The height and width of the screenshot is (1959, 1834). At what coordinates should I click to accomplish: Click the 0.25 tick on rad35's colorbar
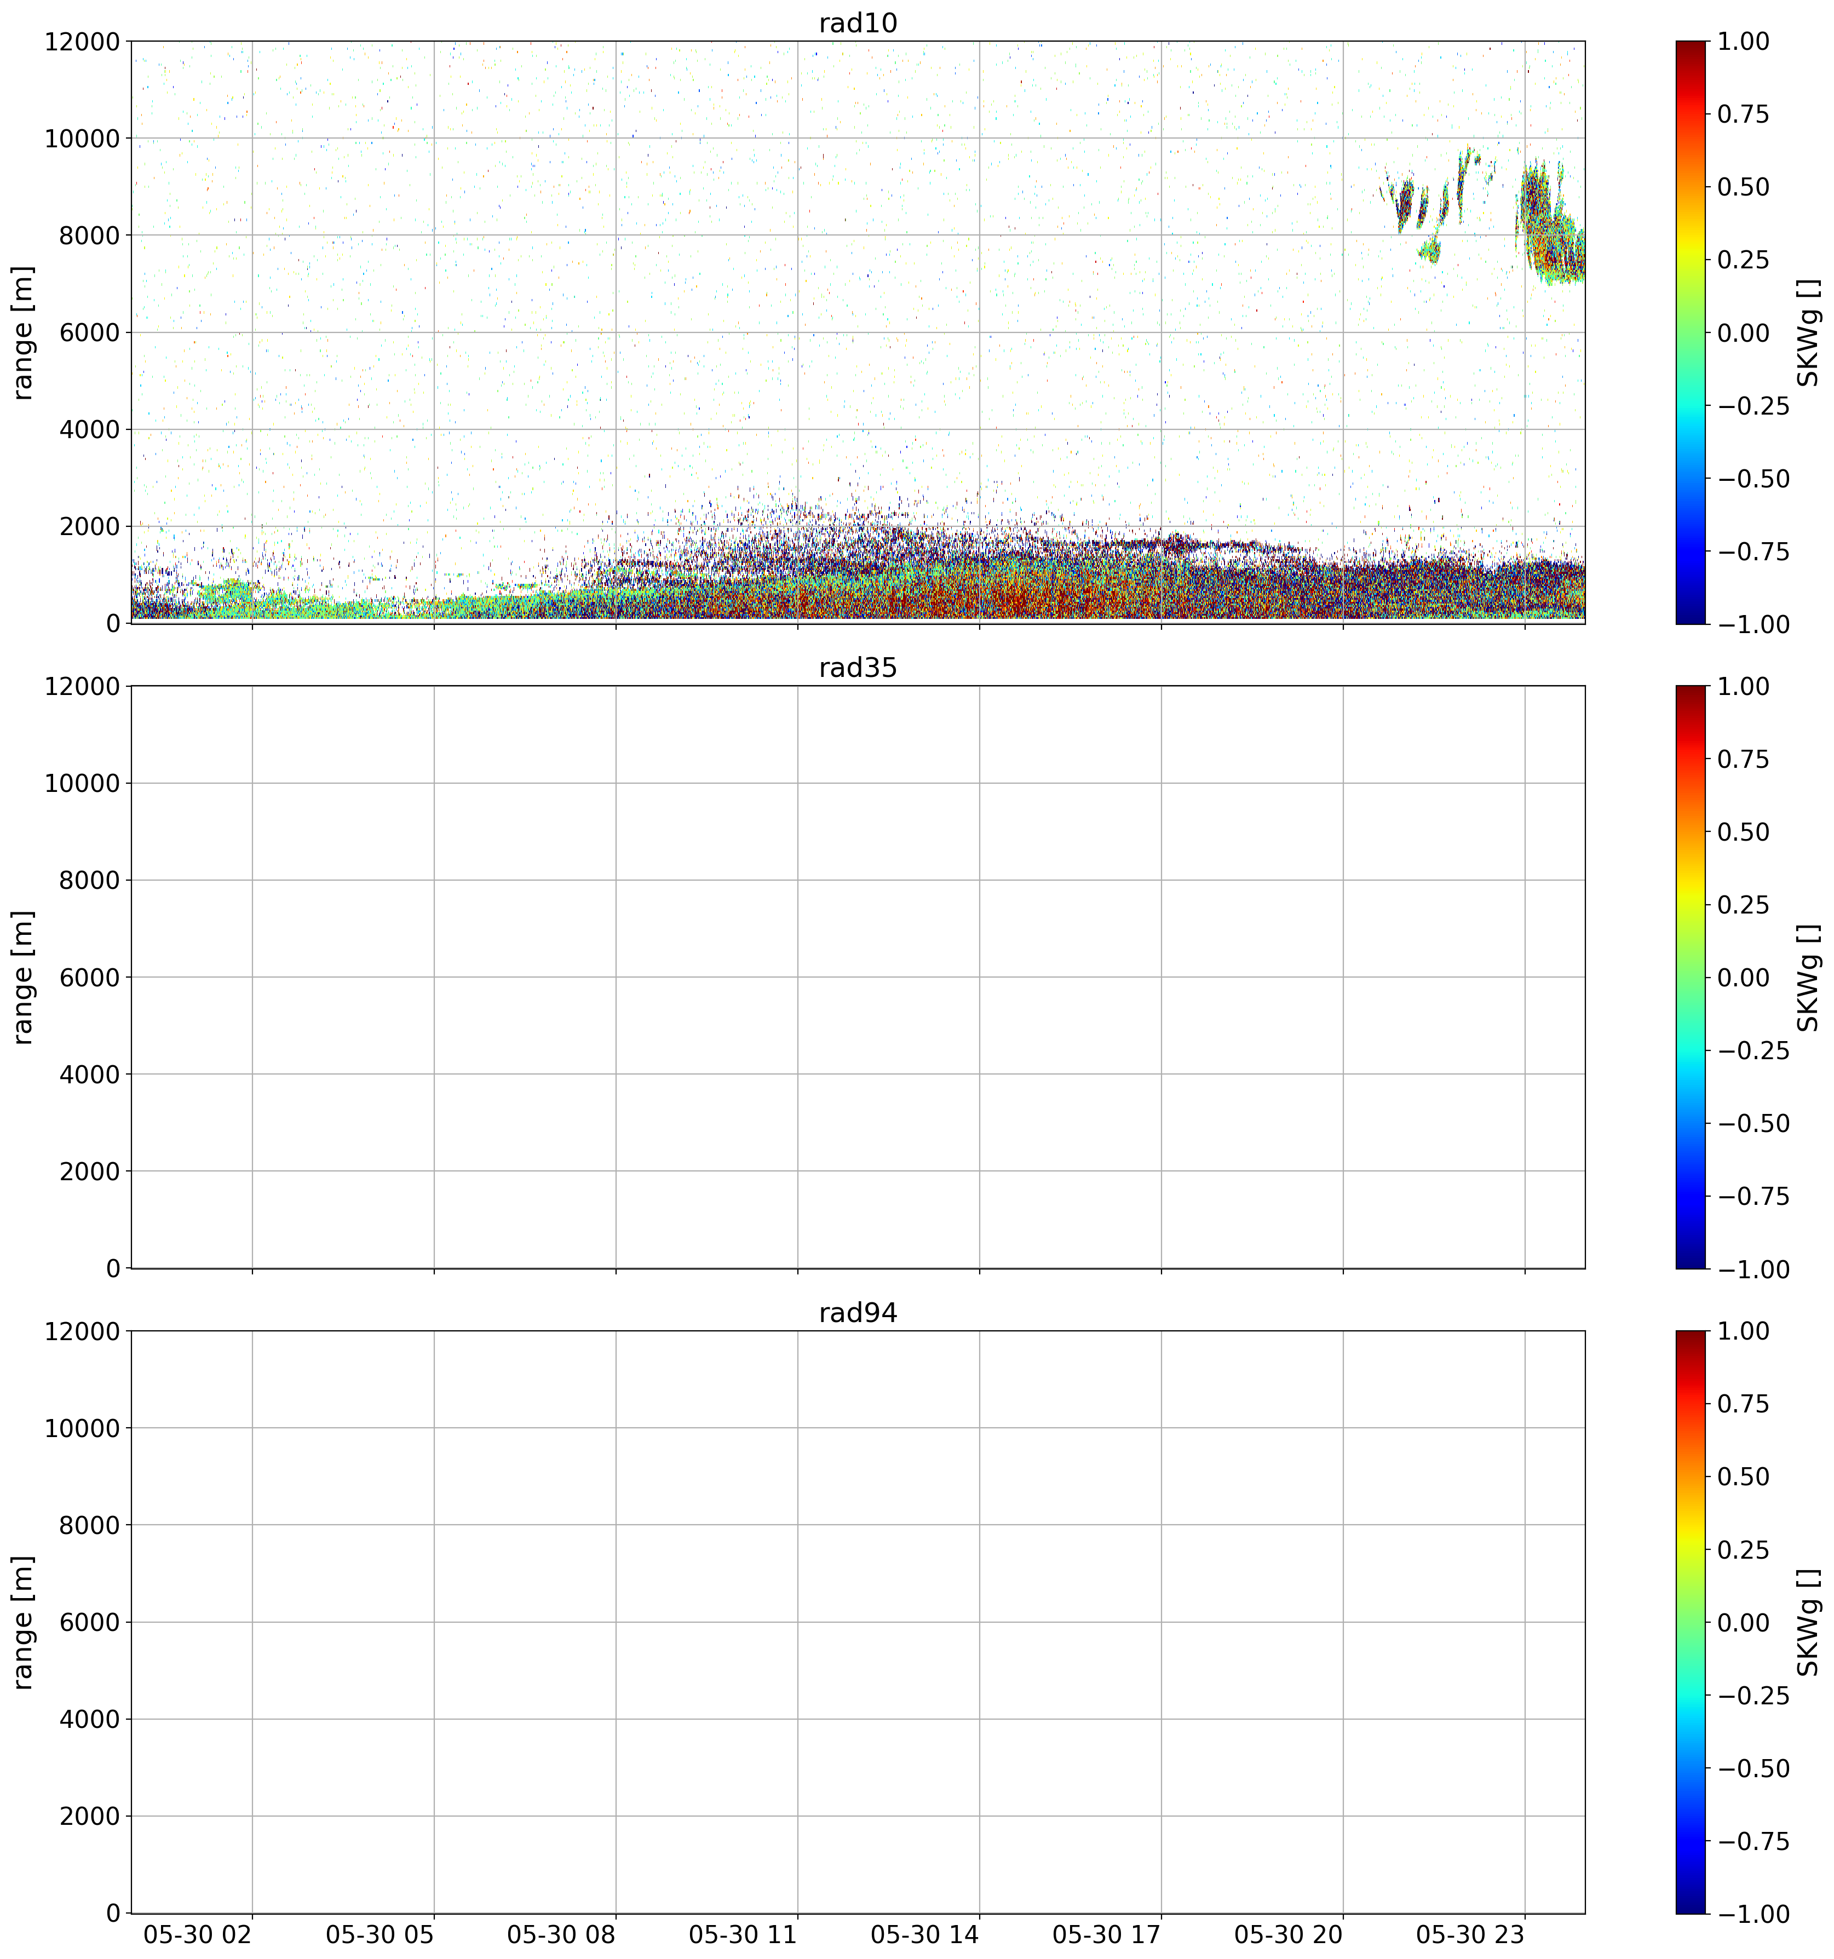pos(1743,905)
